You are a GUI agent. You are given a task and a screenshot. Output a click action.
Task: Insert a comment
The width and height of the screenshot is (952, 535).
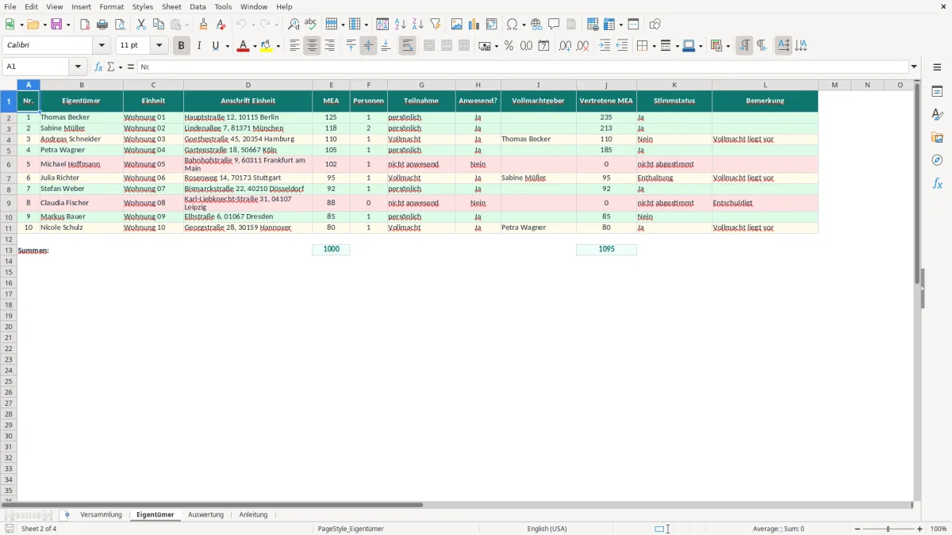(x=554, y=25)
